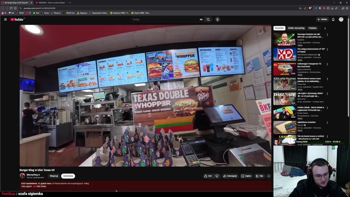Open the #vlog hashtag link
This screenshot has width=350, height=197.
click(x=86, y=184)
